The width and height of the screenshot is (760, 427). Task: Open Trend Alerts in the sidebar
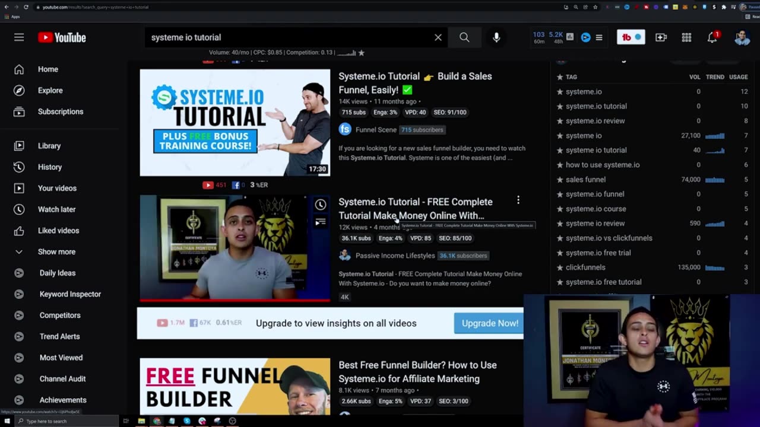coord(59,336)
